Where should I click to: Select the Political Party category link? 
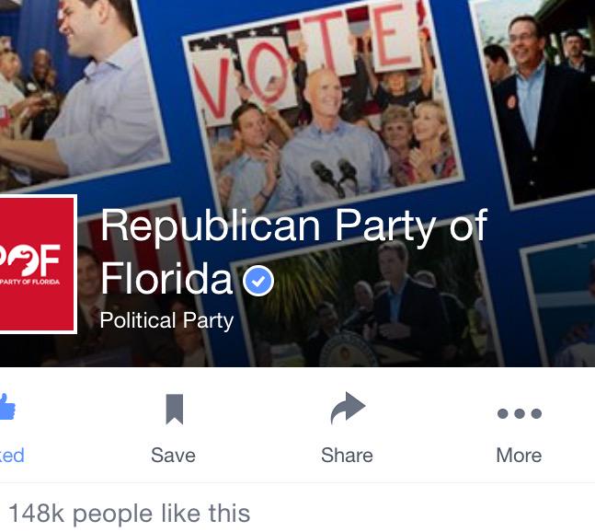click(x=166, y=321)
